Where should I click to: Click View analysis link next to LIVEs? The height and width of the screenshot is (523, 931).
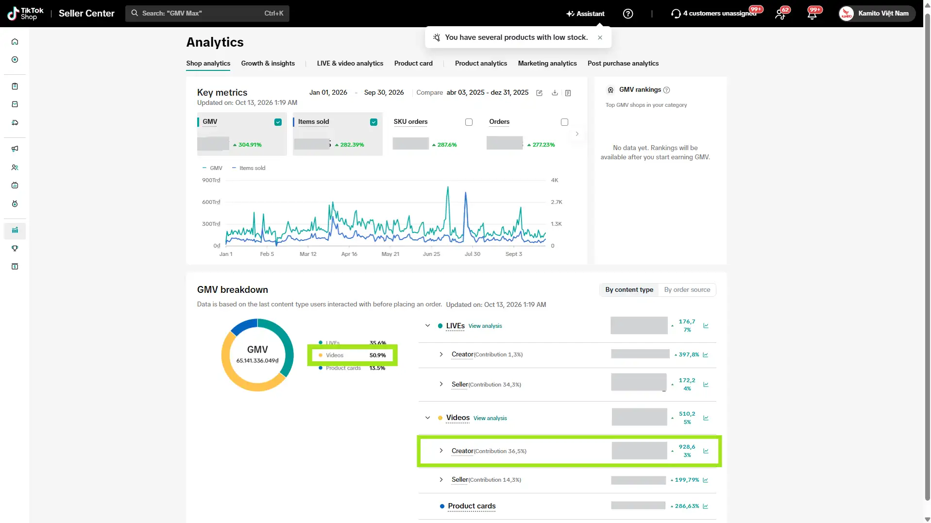tap(485, 326)
